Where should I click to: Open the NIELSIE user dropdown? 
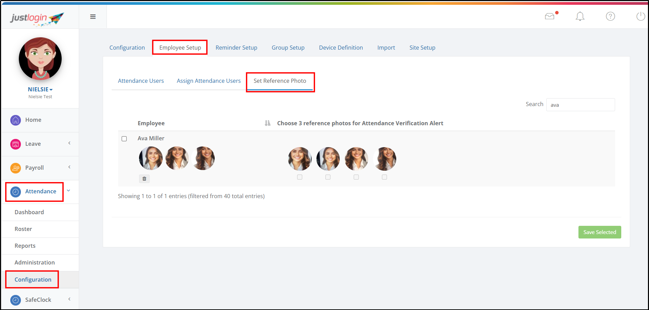pyautogui.click(x=40, y=89)
